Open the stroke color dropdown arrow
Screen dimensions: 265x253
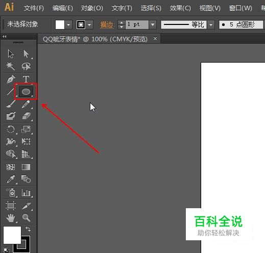tap(89, 25)
